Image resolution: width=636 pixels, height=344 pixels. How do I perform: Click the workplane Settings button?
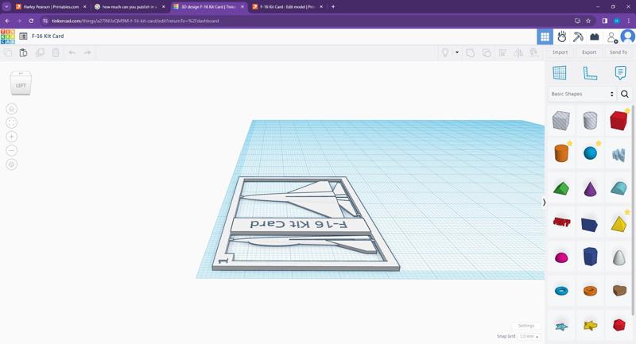[526, 326]
